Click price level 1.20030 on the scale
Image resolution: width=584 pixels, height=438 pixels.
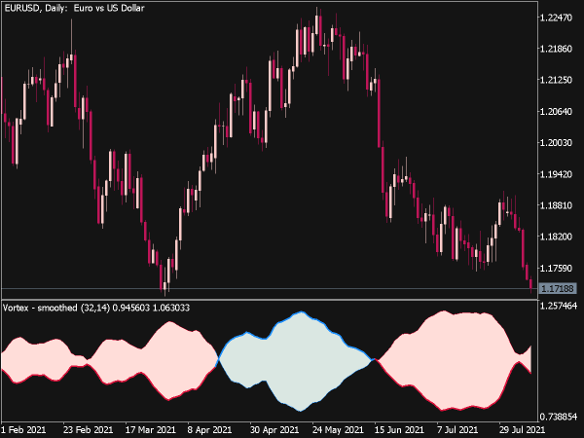click(x=556, y=143)
